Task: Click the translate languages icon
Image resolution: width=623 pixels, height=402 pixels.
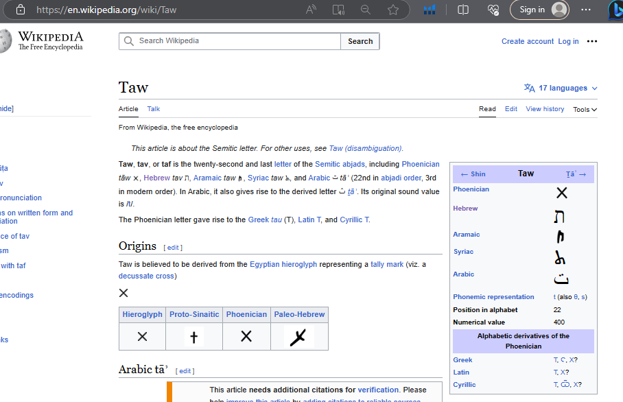Action: (529, 88)
